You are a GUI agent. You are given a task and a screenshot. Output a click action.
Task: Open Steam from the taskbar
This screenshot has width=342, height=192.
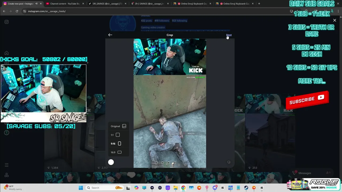(246, 188)
